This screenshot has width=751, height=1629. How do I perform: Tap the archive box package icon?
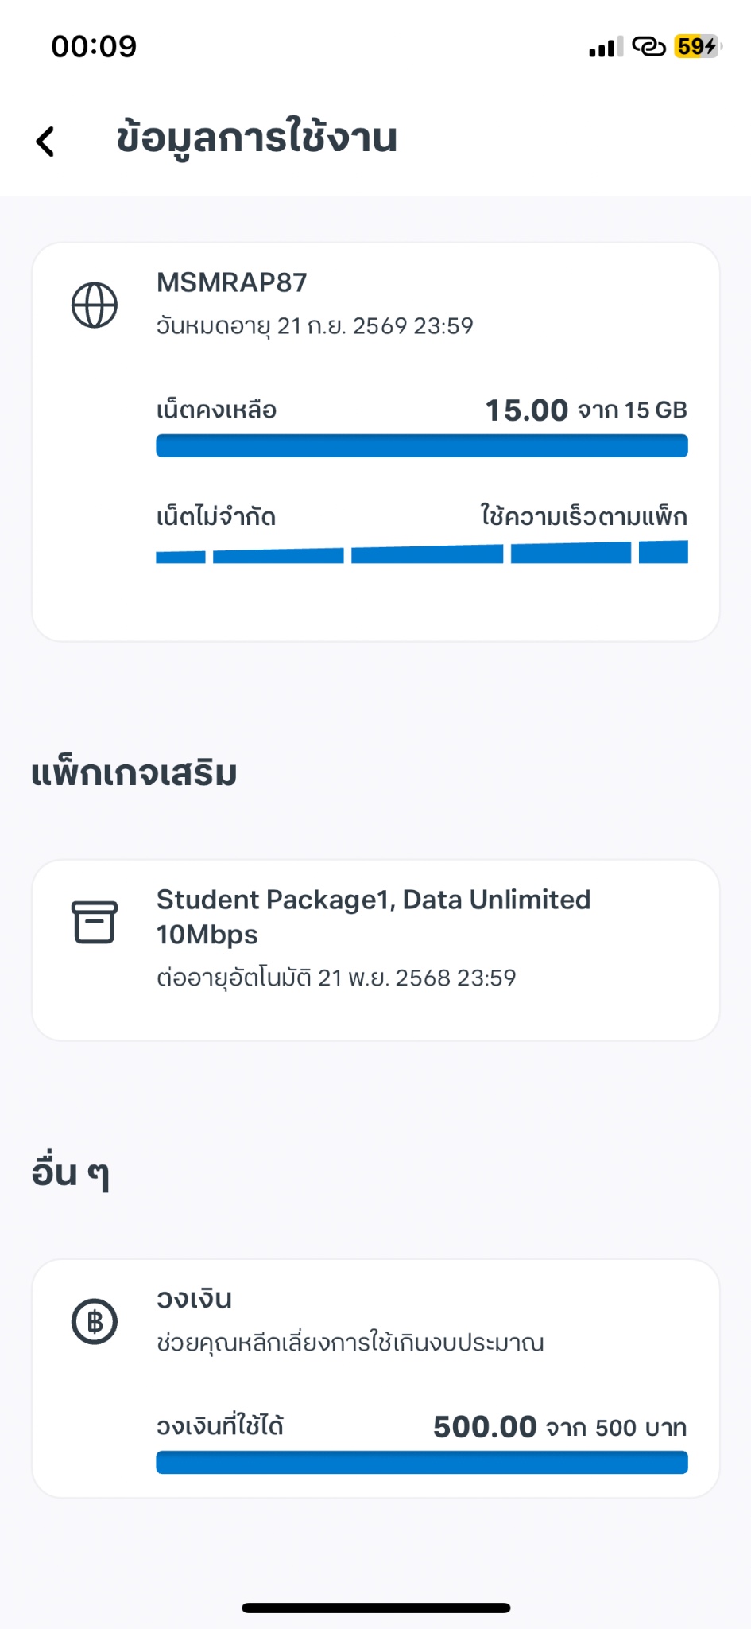pyautogui.click(x=95, y=922)
